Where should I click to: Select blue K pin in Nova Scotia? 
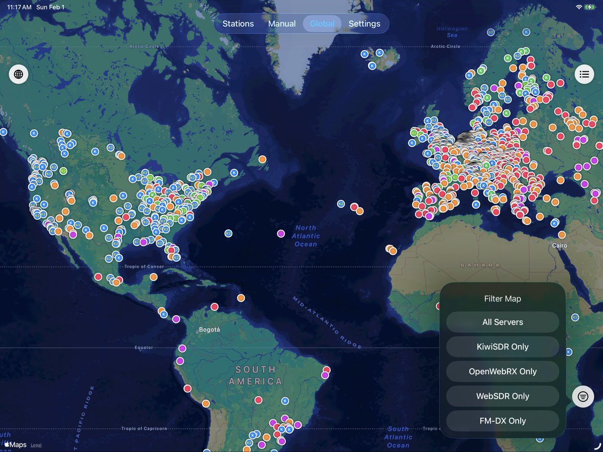pyautogui.click(x=234, y=173)
